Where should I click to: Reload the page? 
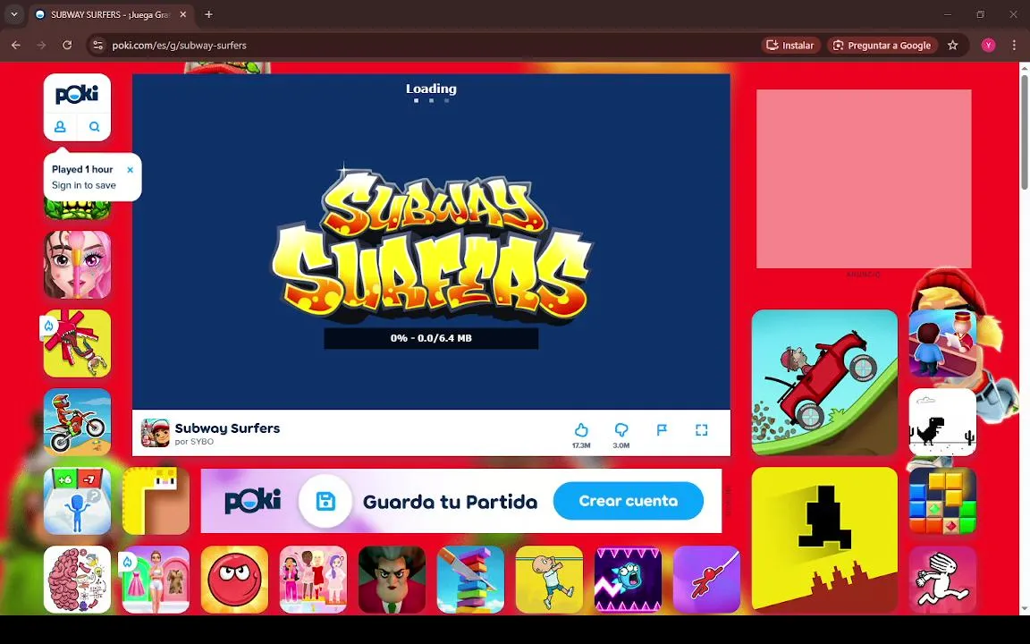click(67, 46)
